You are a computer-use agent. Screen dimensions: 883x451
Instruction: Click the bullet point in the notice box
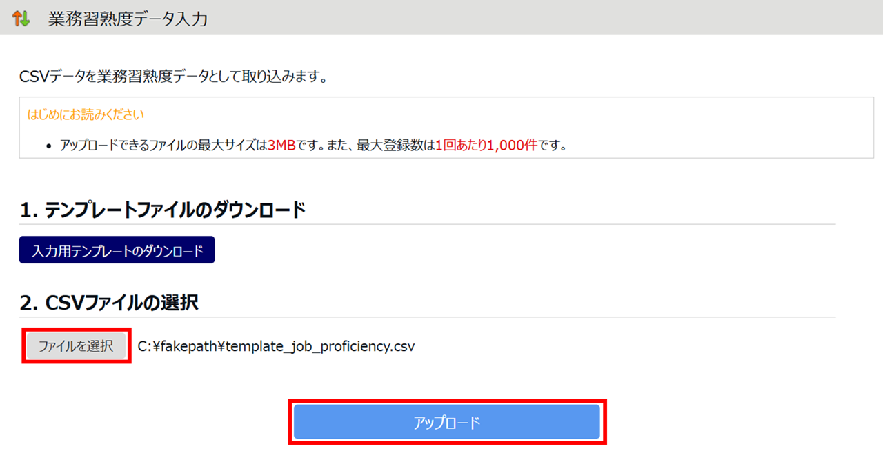tap(48, 147)
